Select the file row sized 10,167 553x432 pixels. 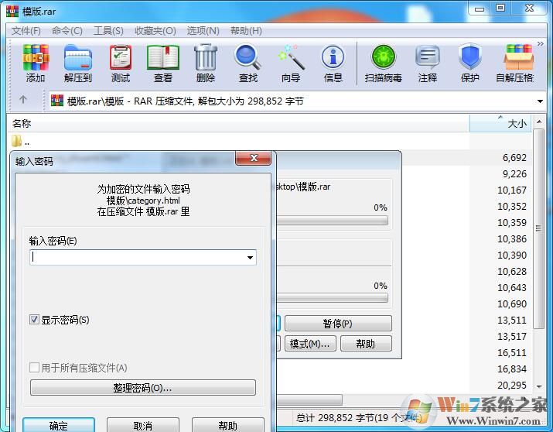coord(512,190)
